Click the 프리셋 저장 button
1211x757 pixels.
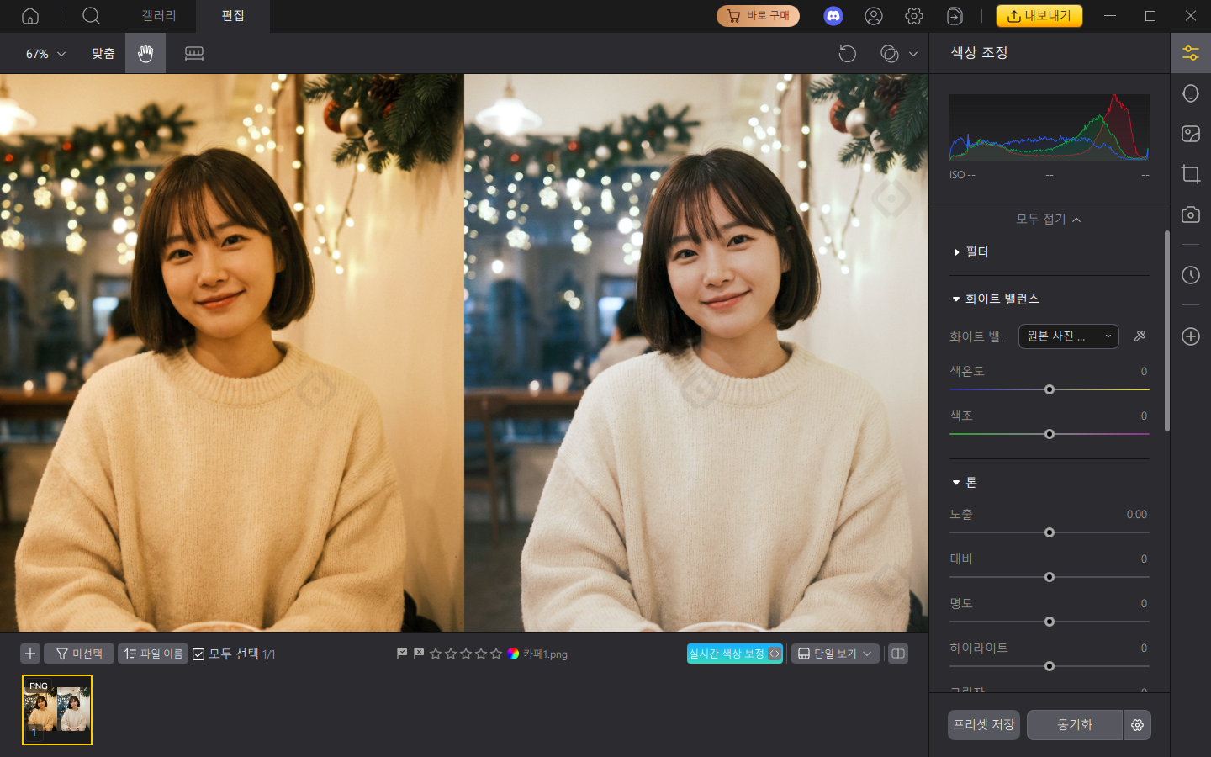pyautogui.click(x=983, y=725)
